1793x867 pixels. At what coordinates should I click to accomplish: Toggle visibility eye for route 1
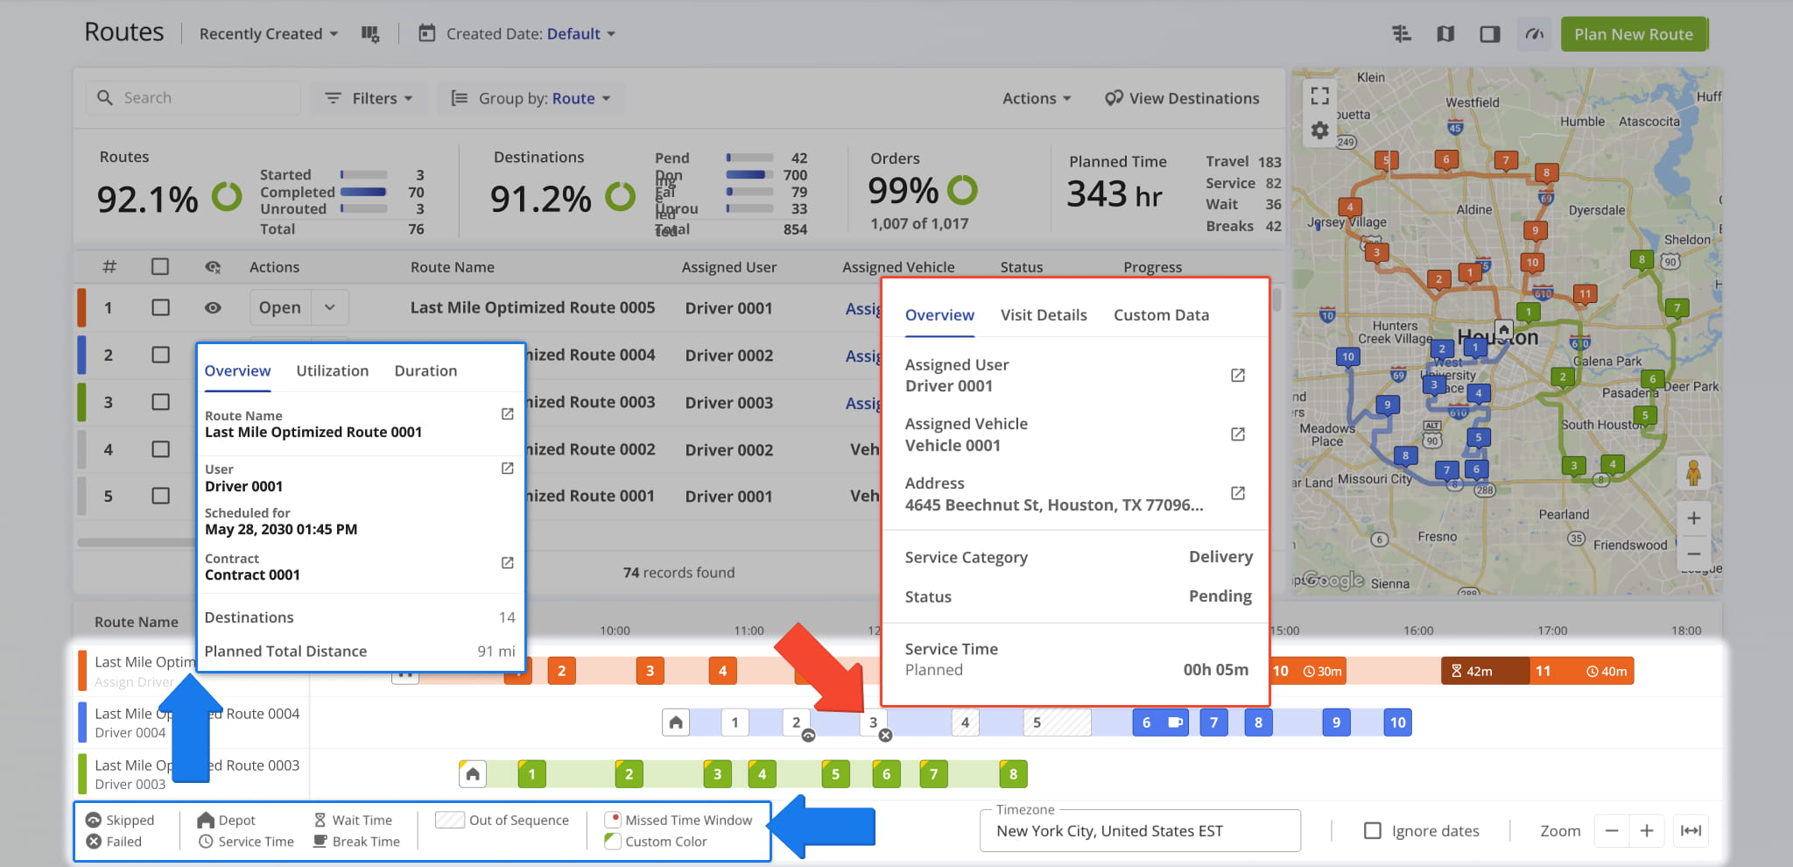click(213, 307)
